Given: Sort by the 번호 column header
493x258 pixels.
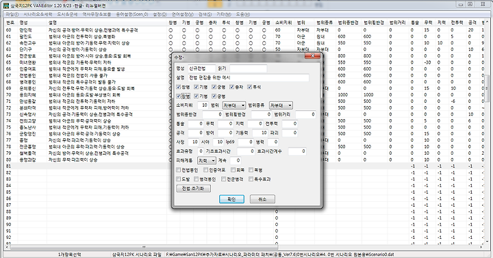Looking at the screenshot, I should tap(11, 23).
